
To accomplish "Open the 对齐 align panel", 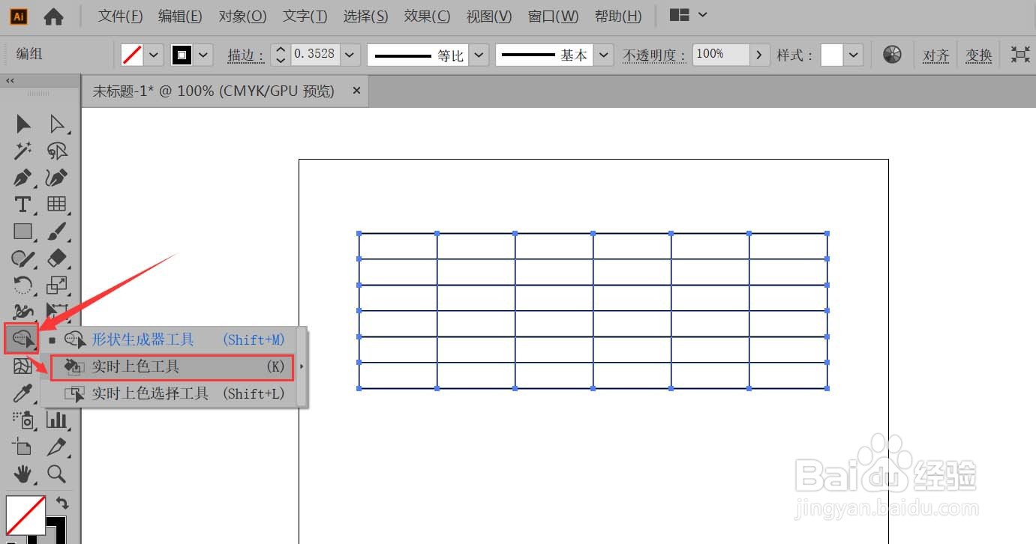I will coord(935,55).
